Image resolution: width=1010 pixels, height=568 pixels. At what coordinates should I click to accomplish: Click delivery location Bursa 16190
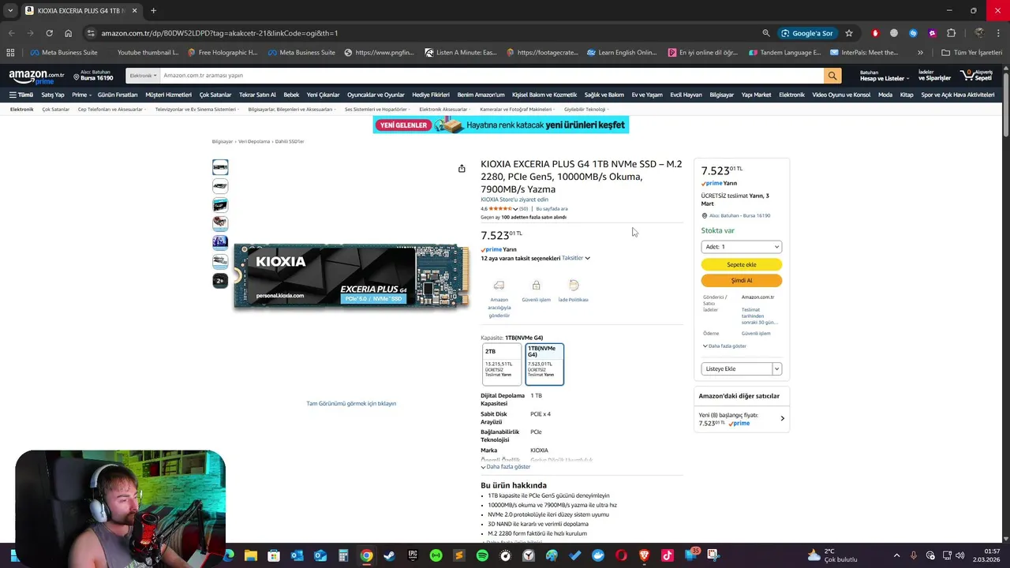94,76
